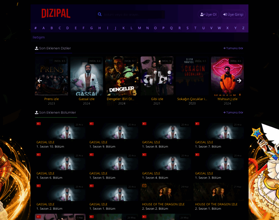Open Gassal 1. Sezon 10. Bölüm thumbnail
This screenshot has width=279, height=220.
[x=60, y=131]
